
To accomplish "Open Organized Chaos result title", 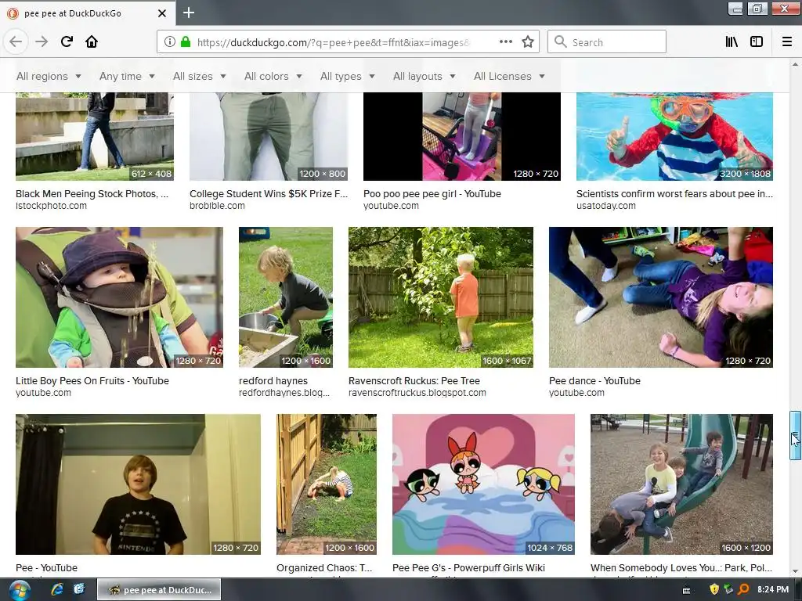I will tap(324, 568).
